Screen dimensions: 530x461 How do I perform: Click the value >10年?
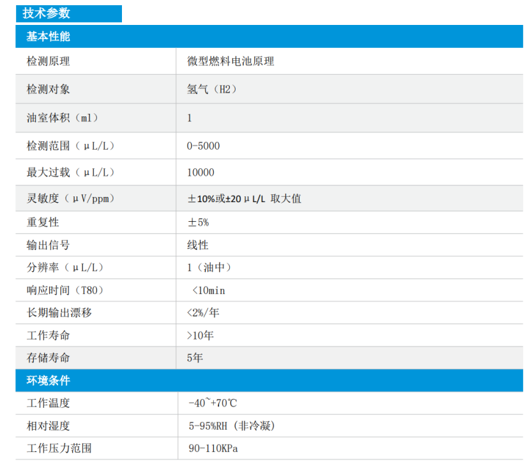(x=201, y=336)
